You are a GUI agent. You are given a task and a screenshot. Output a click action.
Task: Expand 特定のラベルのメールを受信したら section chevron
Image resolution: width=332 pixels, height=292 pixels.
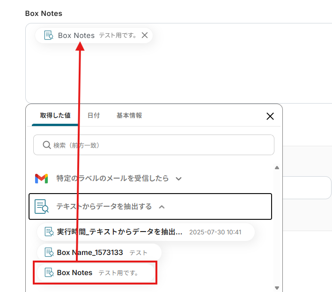click(x=179, y=179)
